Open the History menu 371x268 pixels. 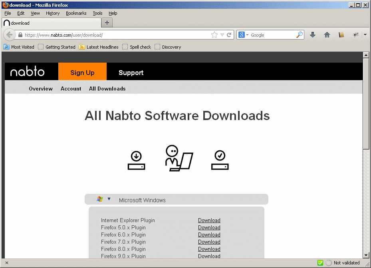click(53, 13)
